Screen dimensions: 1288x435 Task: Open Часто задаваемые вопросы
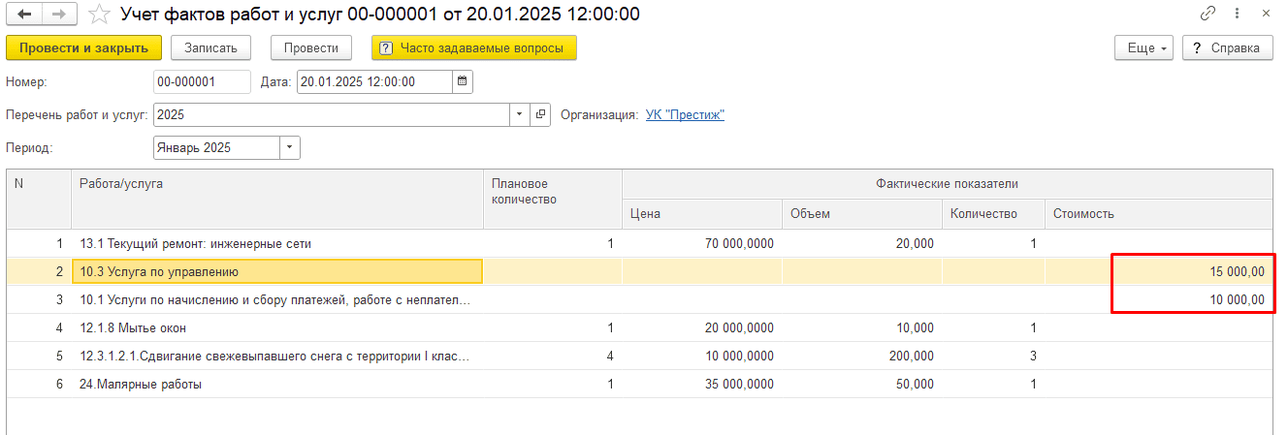click(x=473, y=47)
